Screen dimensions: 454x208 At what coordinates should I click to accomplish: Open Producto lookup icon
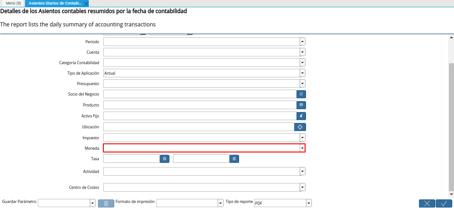(301, 105)
